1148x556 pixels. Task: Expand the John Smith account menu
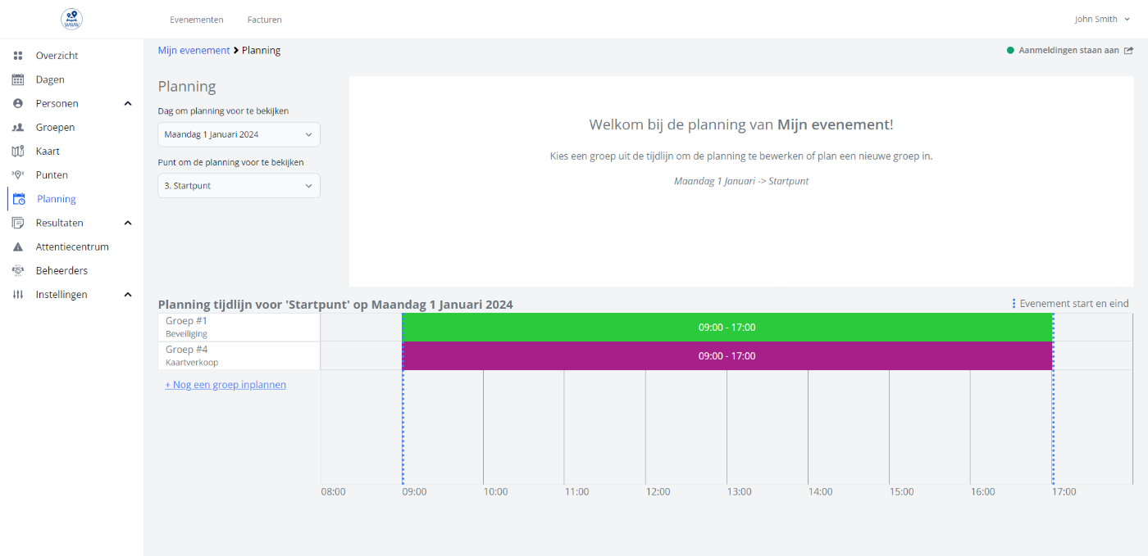(1102, 19)
